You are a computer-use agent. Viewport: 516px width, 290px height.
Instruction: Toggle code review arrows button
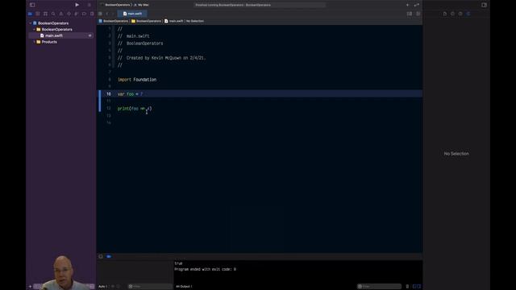point(417,5)
